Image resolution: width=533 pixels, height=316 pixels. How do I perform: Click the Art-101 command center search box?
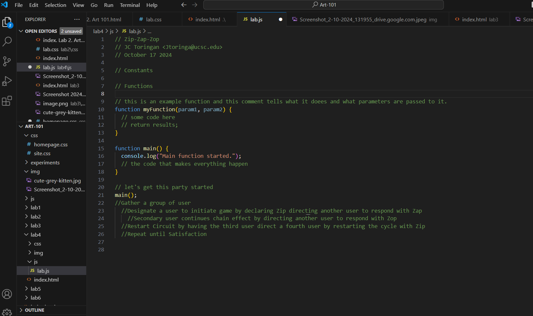click(x=323, y=5)
